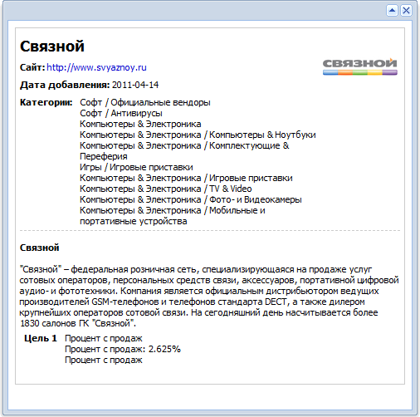This screenshot has width=420, height=417.
Task: Click the date value 2011-04-14
Action: coord(135,85)
